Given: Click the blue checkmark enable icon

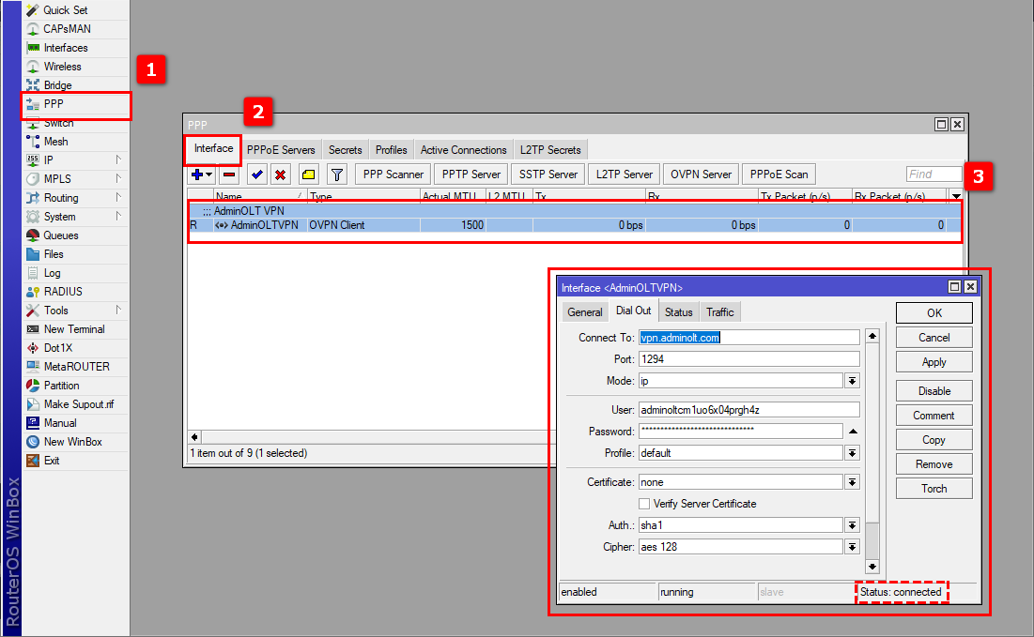Looking at the screenshot, I should (257, 174).
